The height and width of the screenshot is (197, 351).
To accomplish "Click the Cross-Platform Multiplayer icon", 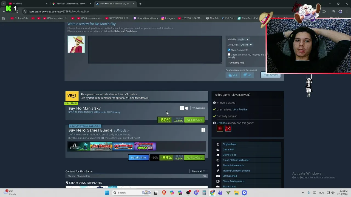I will [x=218, y=160].
